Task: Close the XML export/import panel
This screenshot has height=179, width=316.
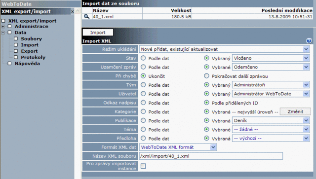Action: click(x=73, y=12)
